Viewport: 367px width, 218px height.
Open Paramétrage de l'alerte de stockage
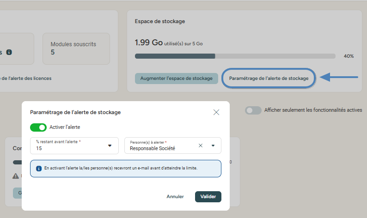[269, 78]
